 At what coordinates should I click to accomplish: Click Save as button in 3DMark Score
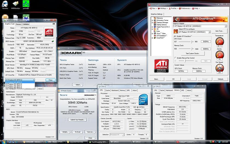(90, 132)
